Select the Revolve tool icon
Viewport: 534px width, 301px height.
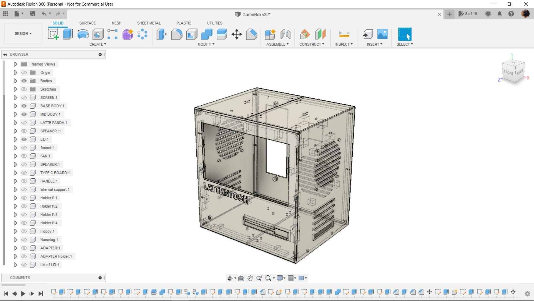click(83, 34)
